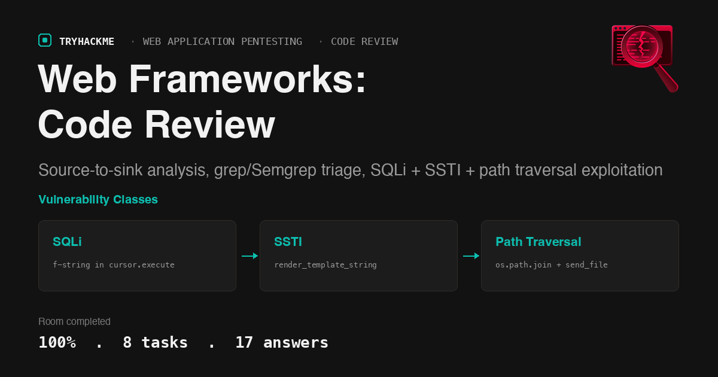This screenshot has width=718, height=377.
Task: Click the 8 tasks statistic
Action: click(155, 342)
